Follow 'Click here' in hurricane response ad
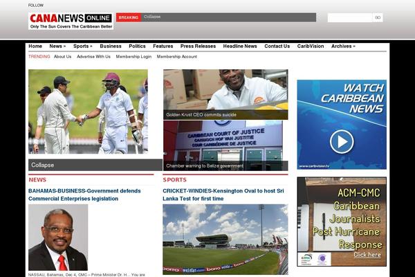The height and width of the screenshot is (277, 415). click(367, 255)
